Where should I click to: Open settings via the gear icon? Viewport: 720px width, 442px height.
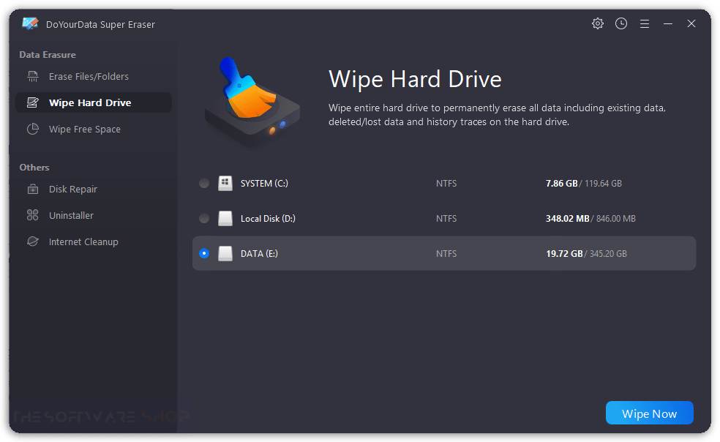pos(597,23)
